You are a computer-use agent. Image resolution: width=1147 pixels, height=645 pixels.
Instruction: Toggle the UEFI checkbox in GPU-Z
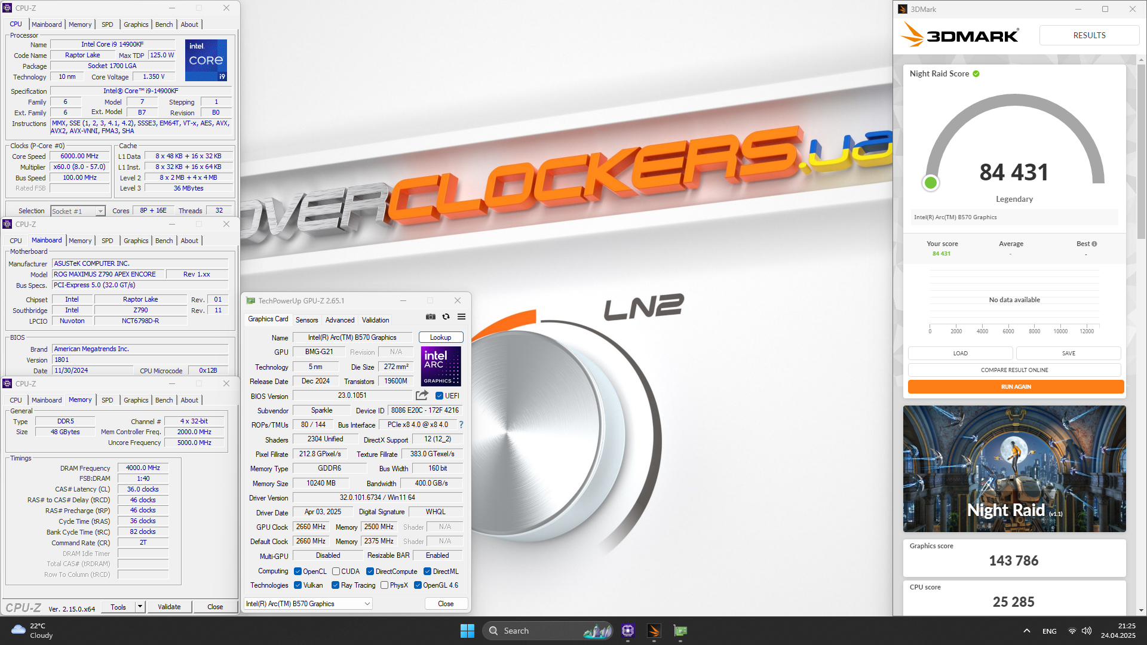(439, 396)
